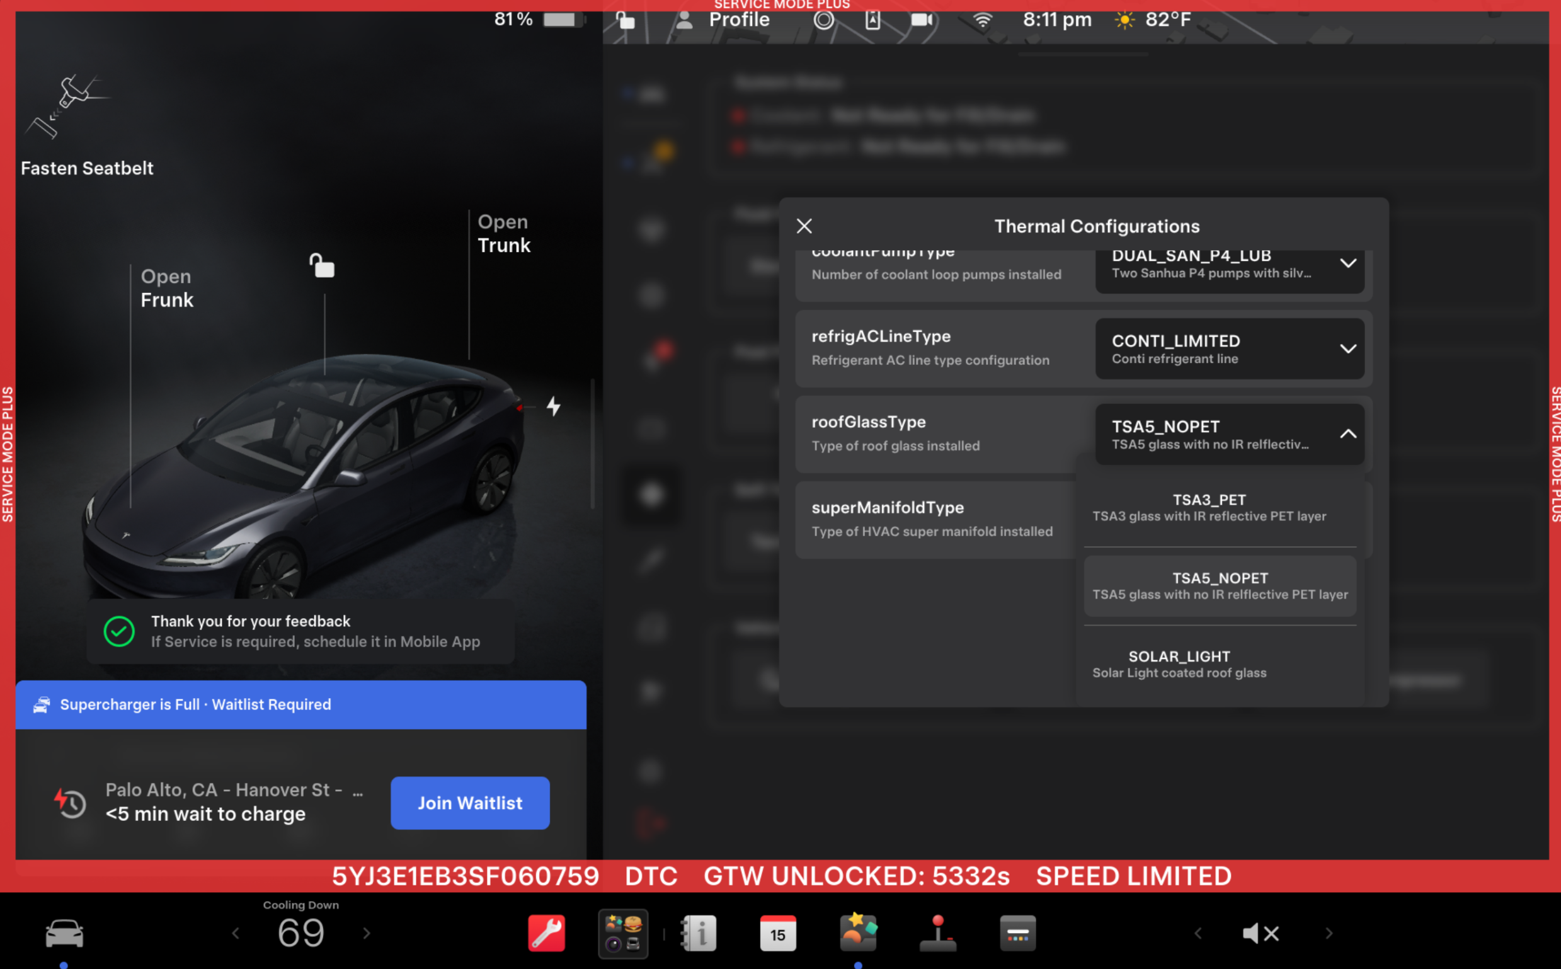This screenshot has width=1561, height=969.
Task: Tap the DTC label in red bar
Action: pyautogui.click(x=651, y=876)
